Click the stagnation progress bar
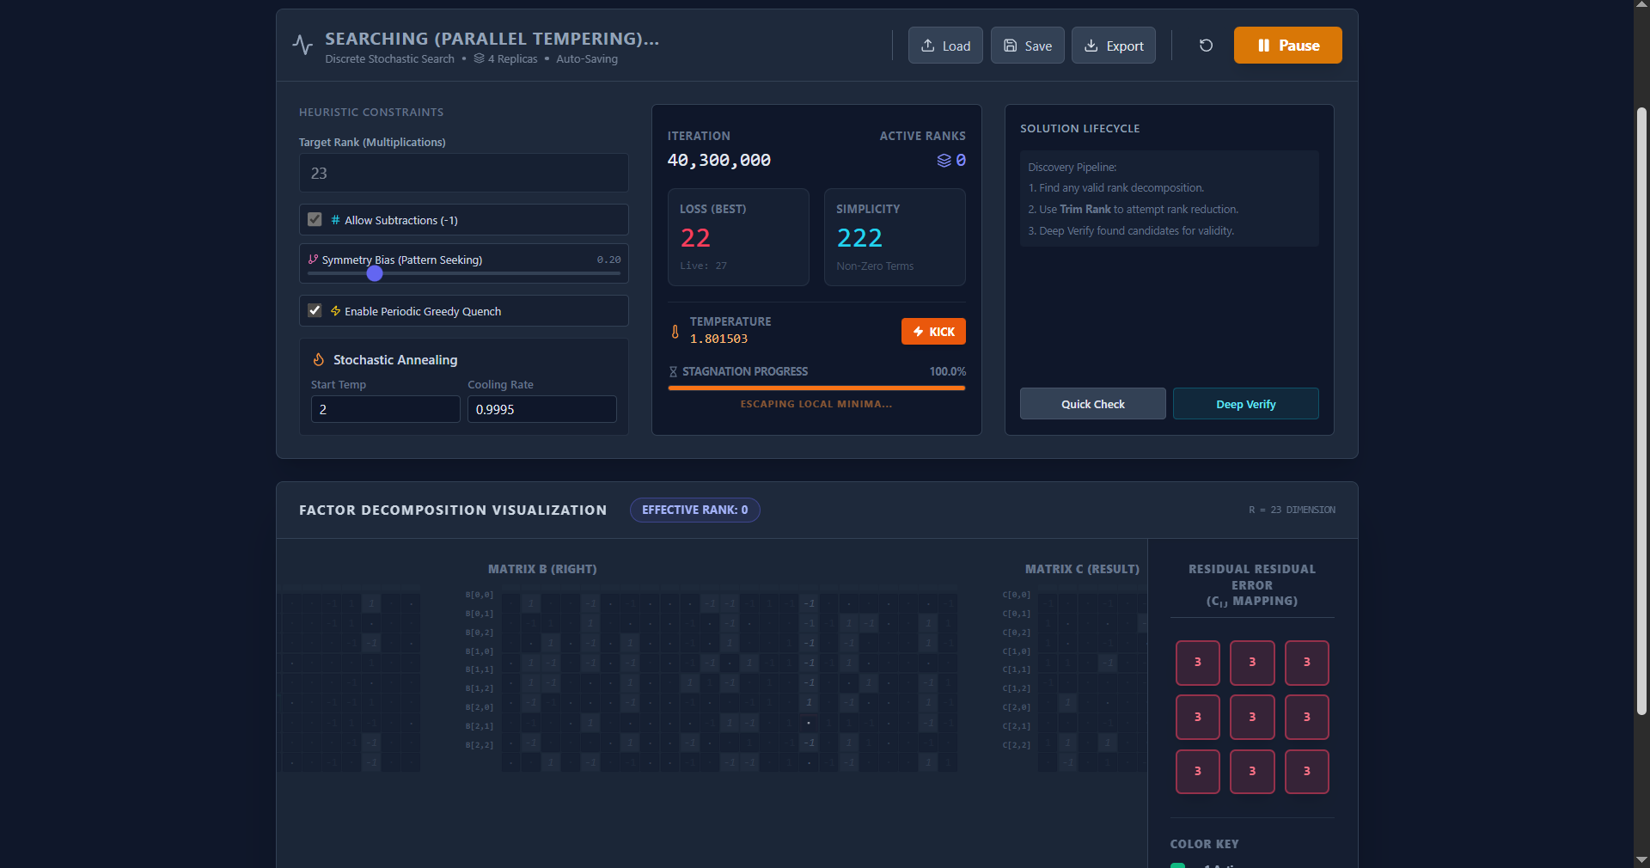 (816, 388)
